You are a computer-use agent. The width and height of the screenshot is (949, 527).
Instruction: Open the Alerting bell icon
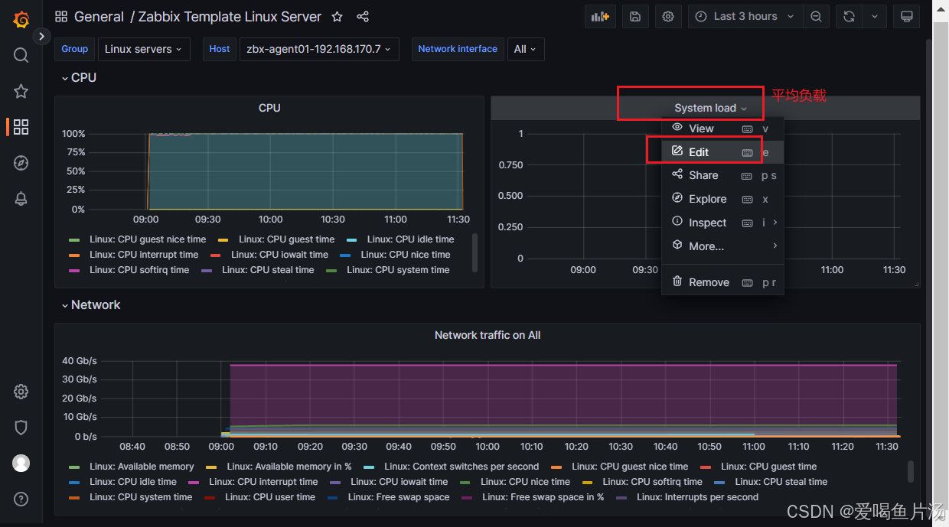coord(21,199)
